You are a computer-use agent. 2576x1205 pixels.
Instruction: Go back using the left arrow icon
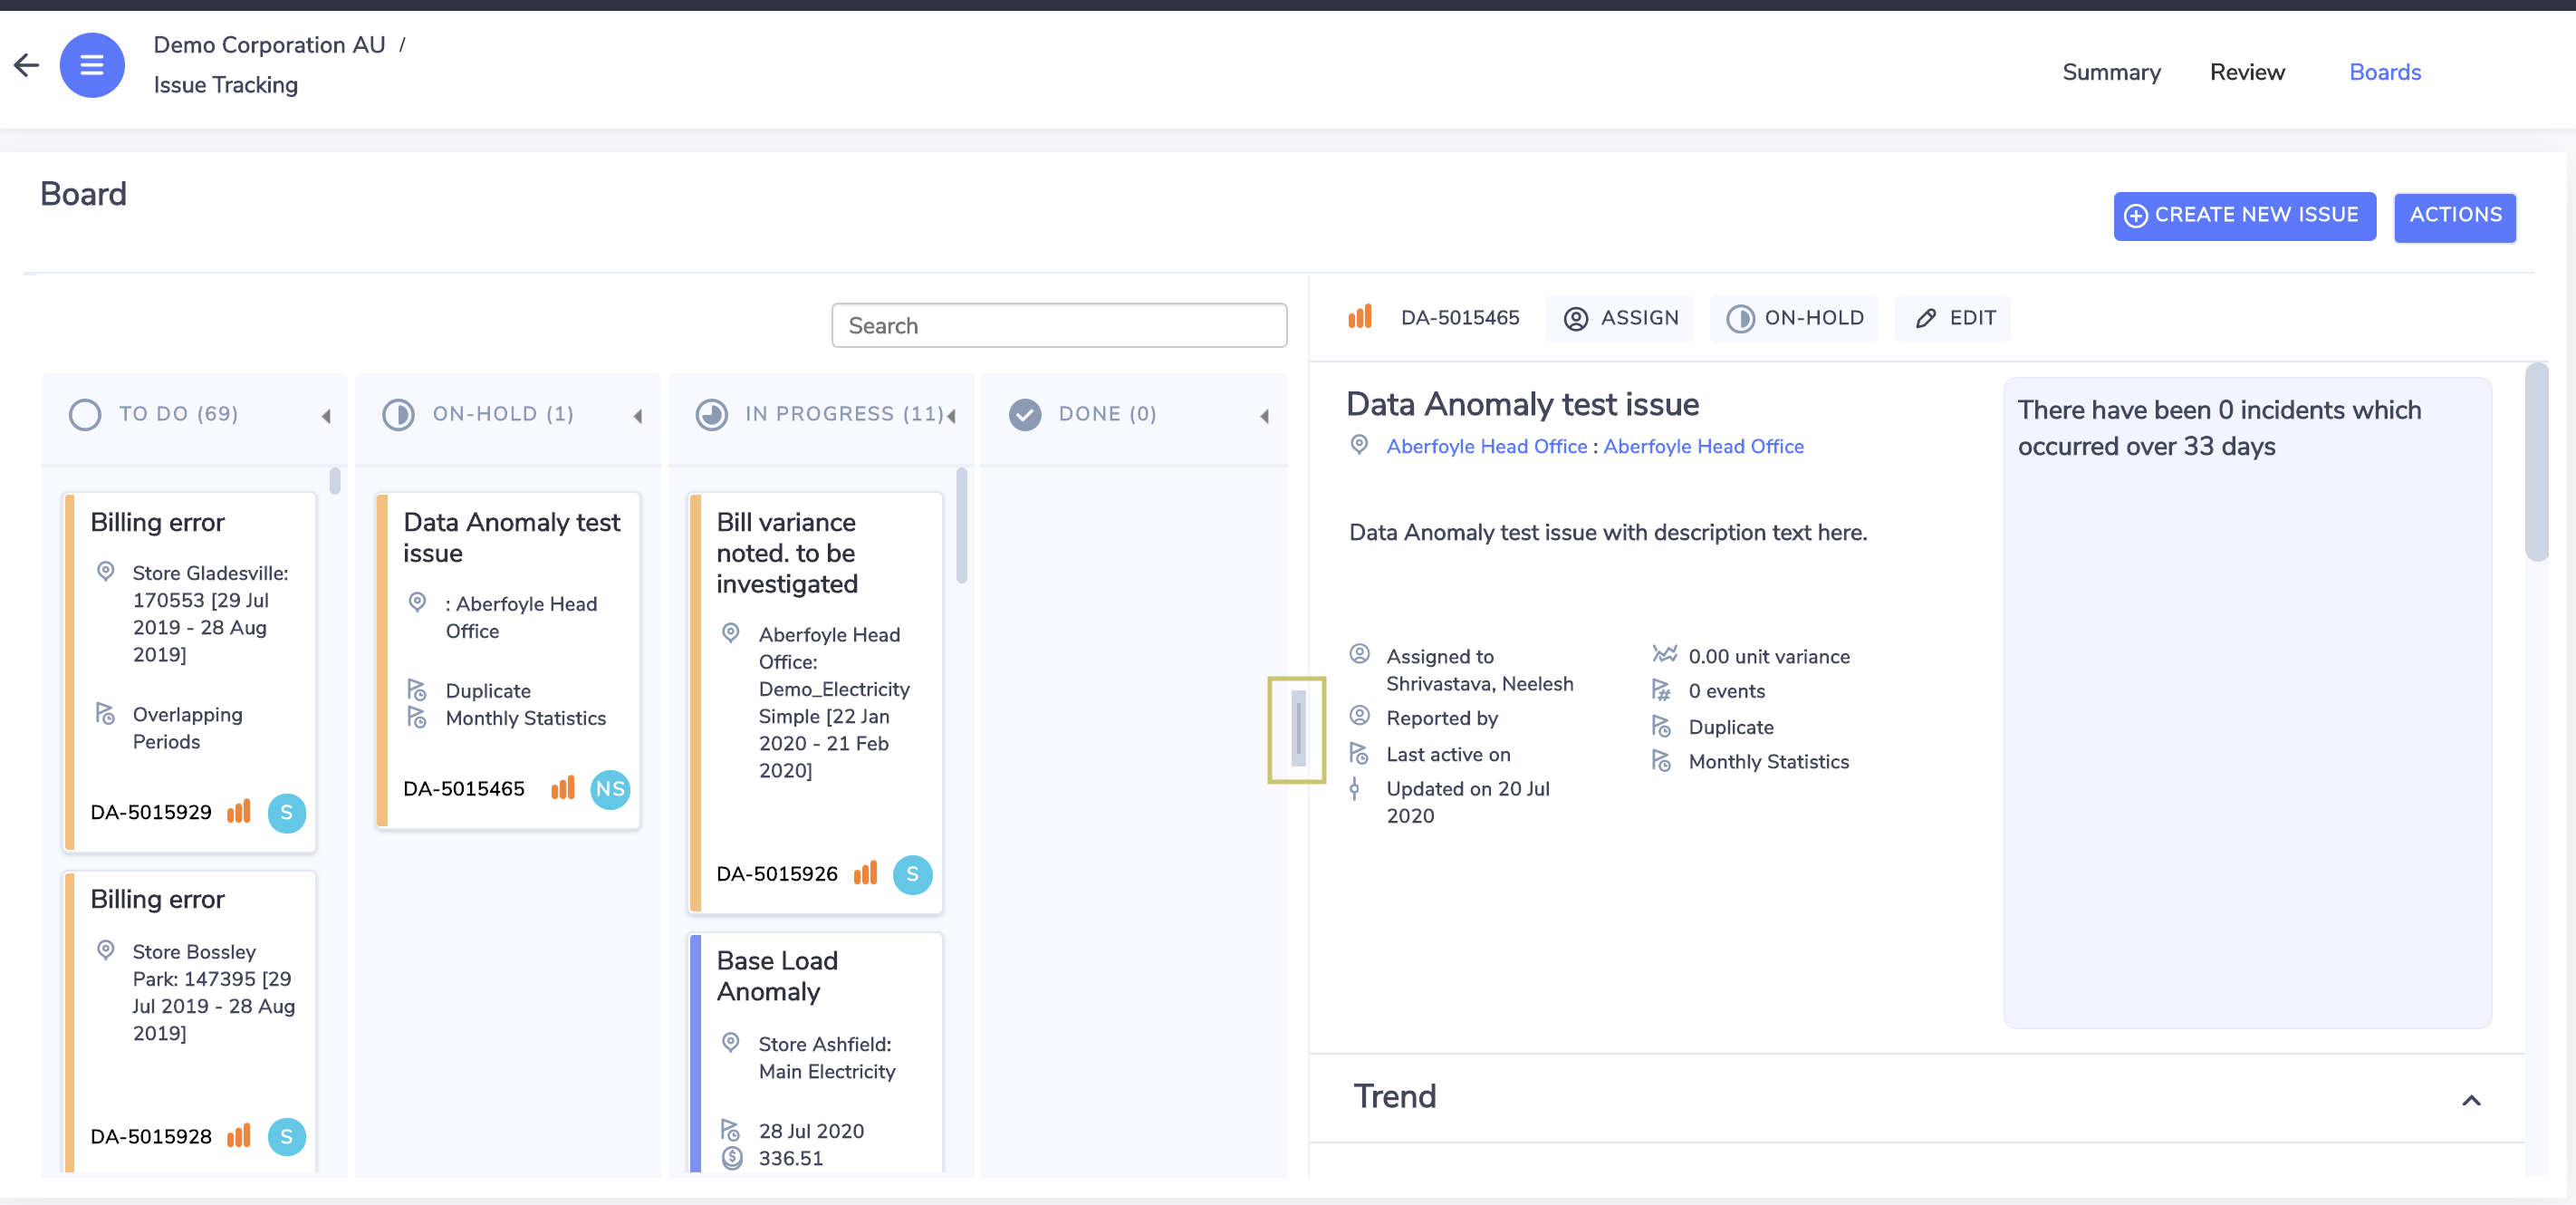pos(26,65)
